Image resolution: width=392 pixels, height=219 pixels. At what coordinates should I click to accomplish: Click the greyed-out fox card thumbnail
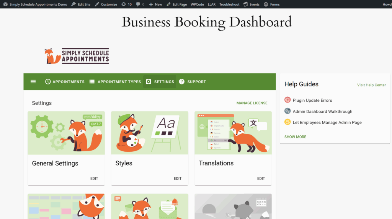click(233, 206)
